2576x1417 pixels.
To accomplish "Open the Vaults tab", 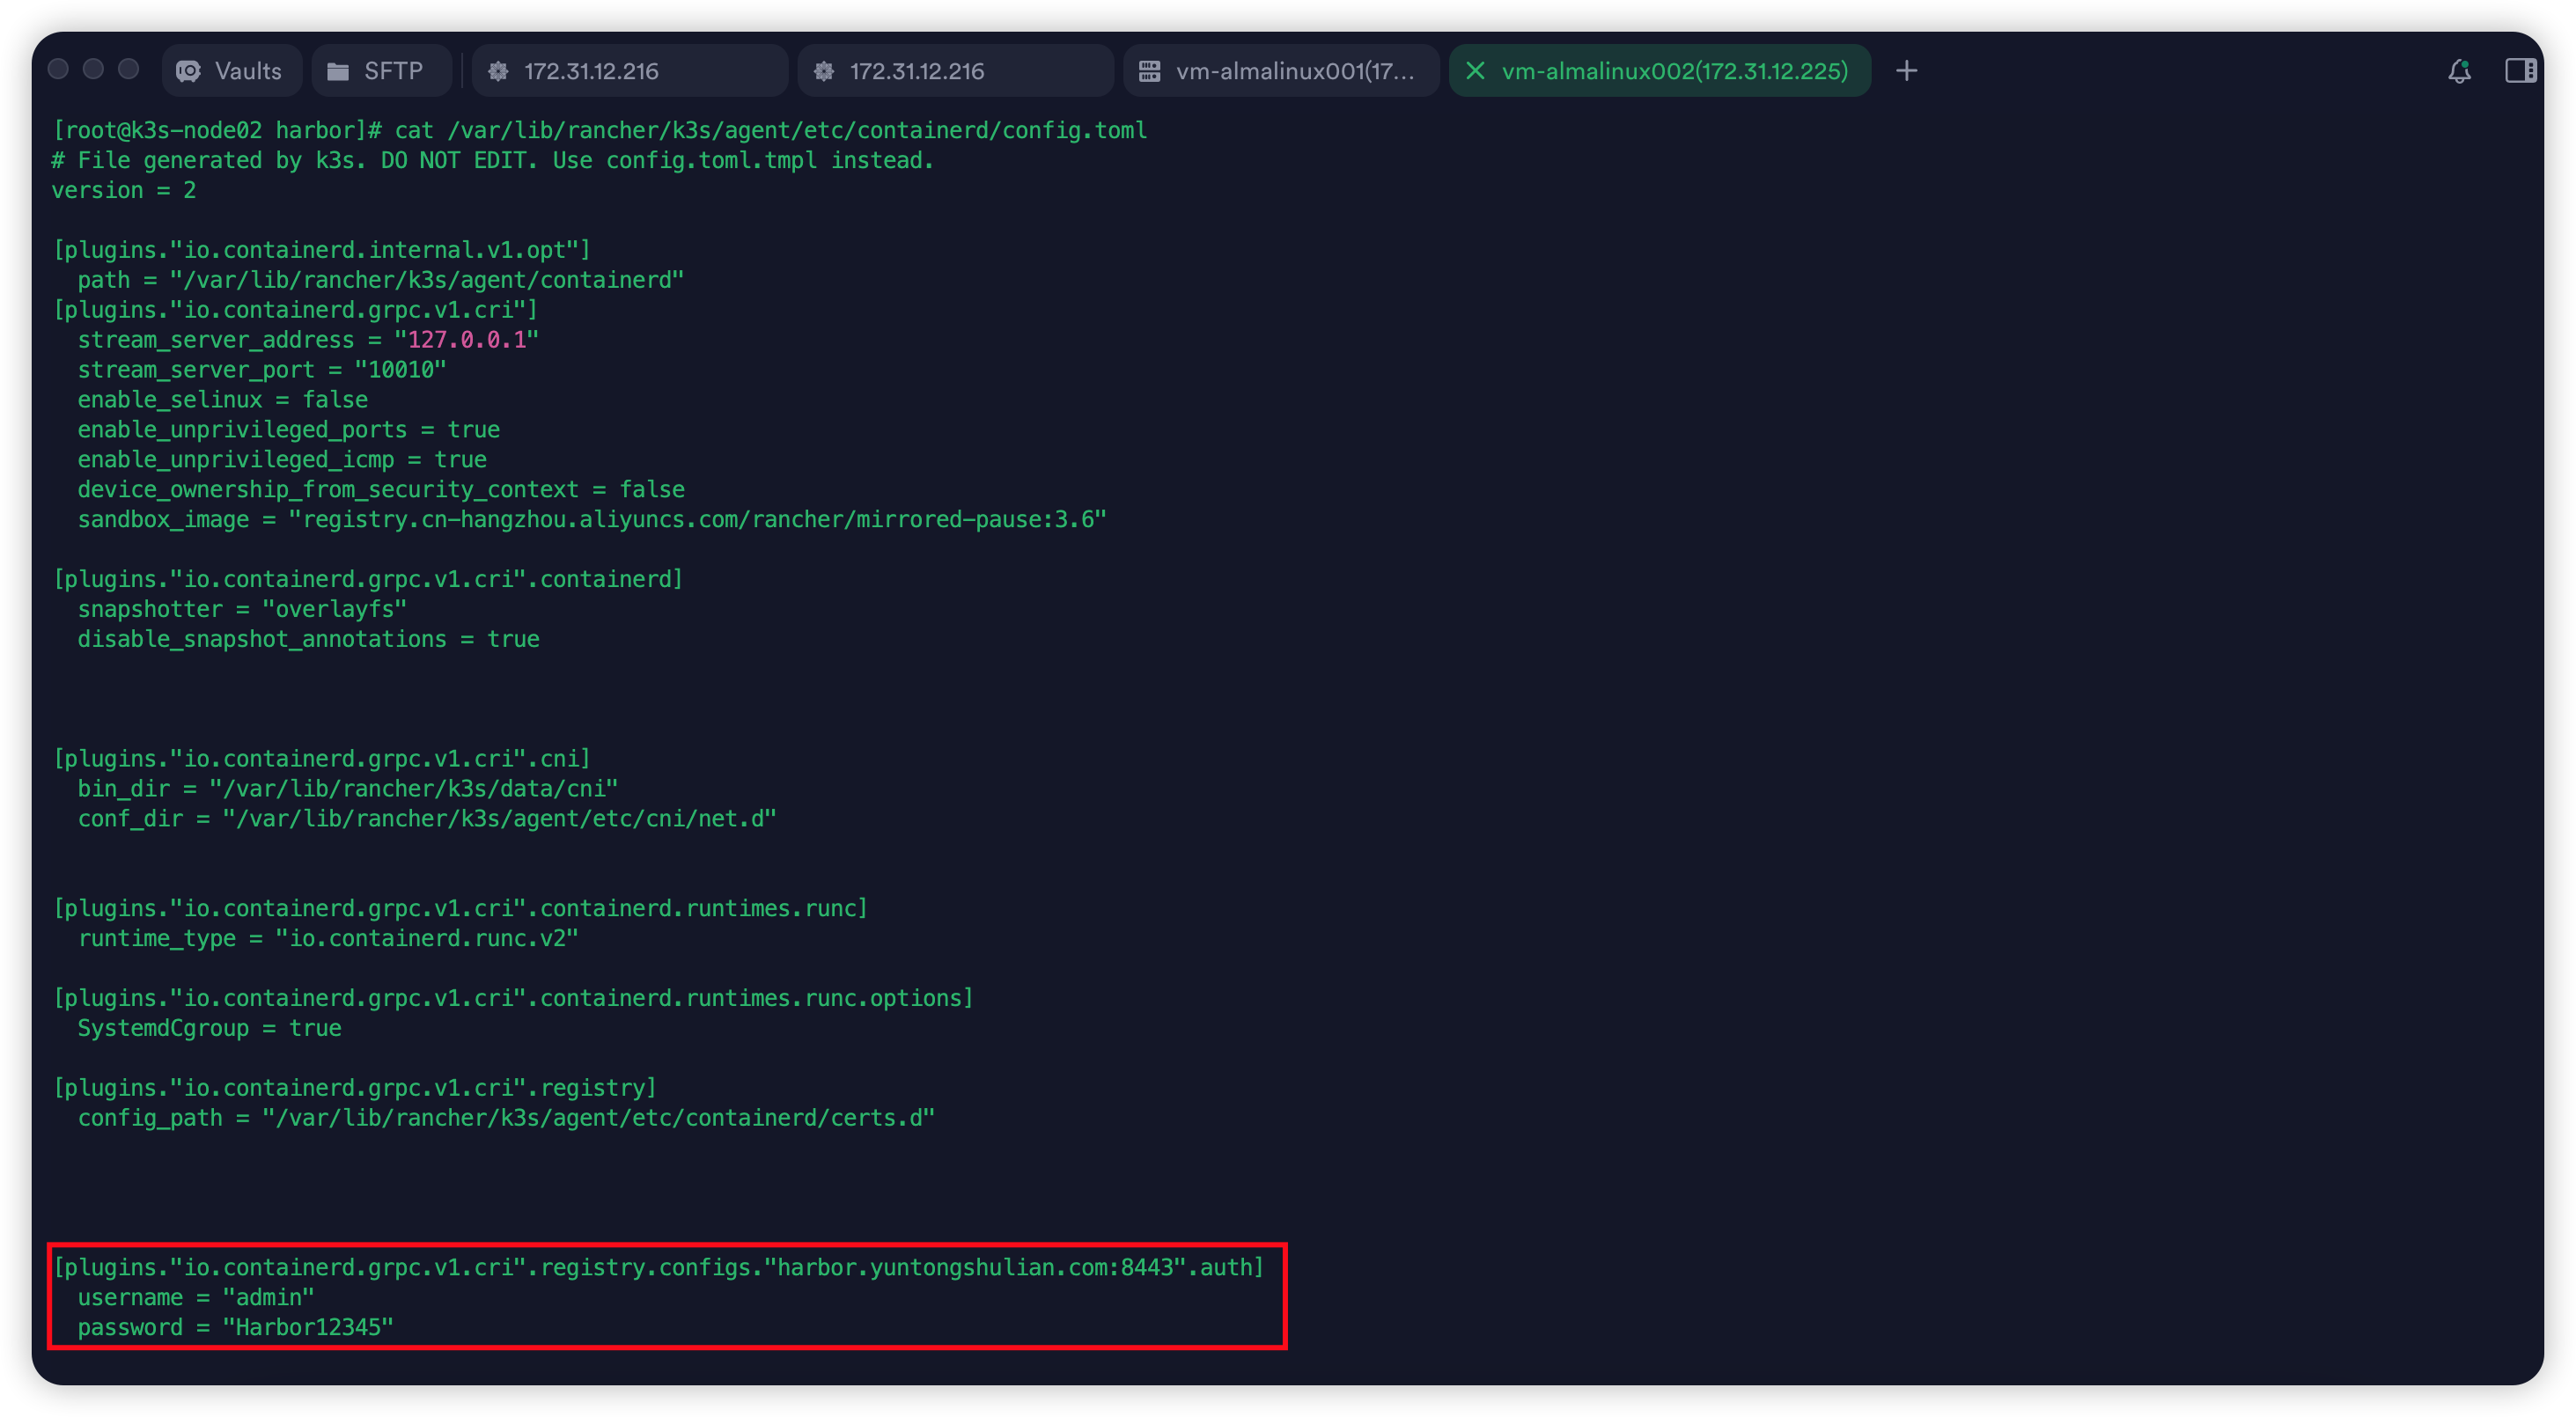I will 231,71.
